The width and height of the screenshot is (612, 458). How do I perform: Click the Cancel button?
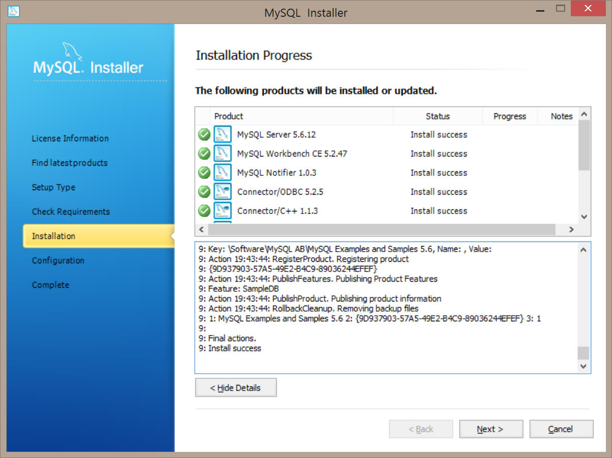pyautogui.click(x=561, y=429)
